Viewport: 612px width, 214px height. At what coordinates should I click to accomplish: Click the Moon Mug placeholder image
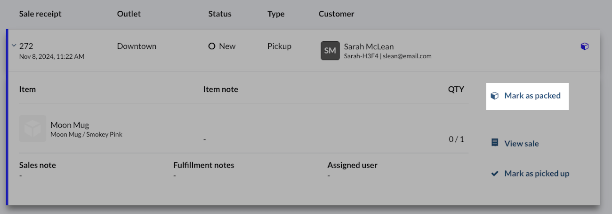[x=32, y=129]
